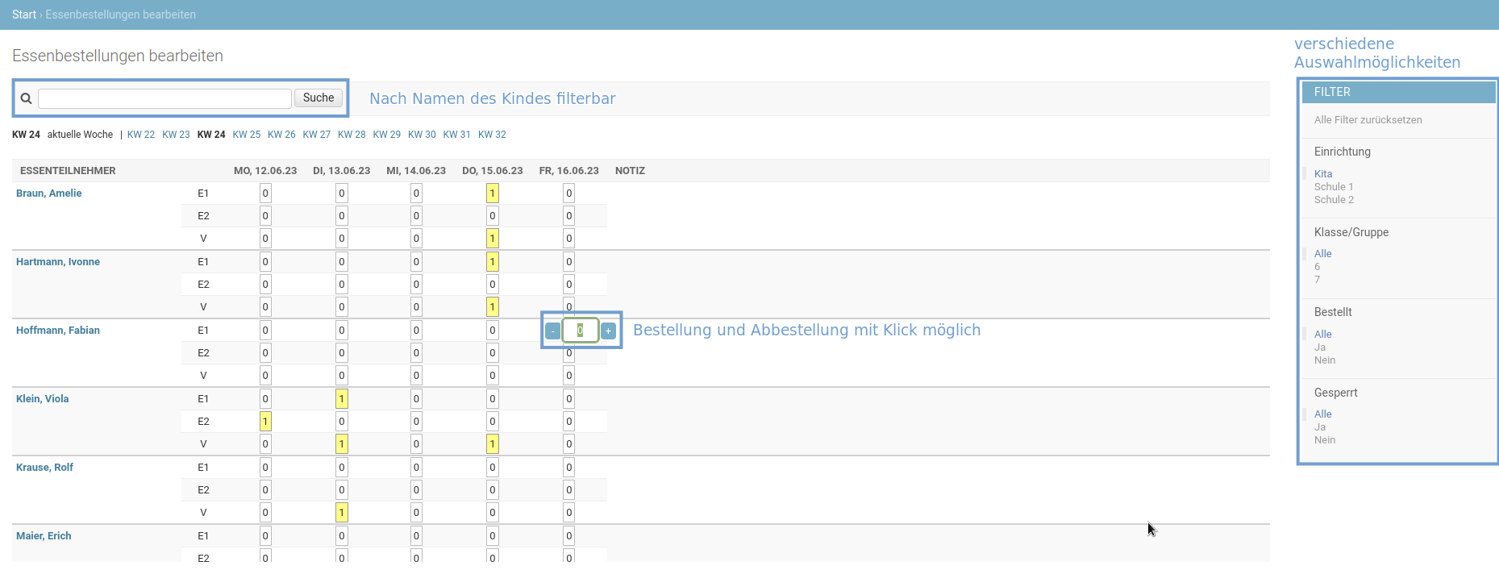
Task: Open calendar week KW 30
Action: pos(422,135)
